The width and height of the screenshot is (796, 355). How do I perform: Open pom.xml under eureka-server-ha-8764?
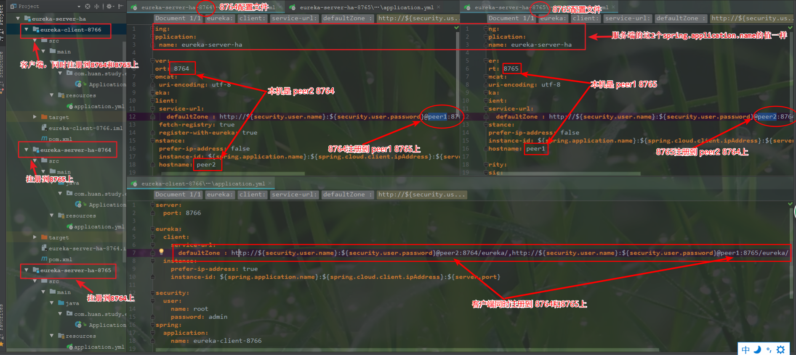(x=57, y=259)
